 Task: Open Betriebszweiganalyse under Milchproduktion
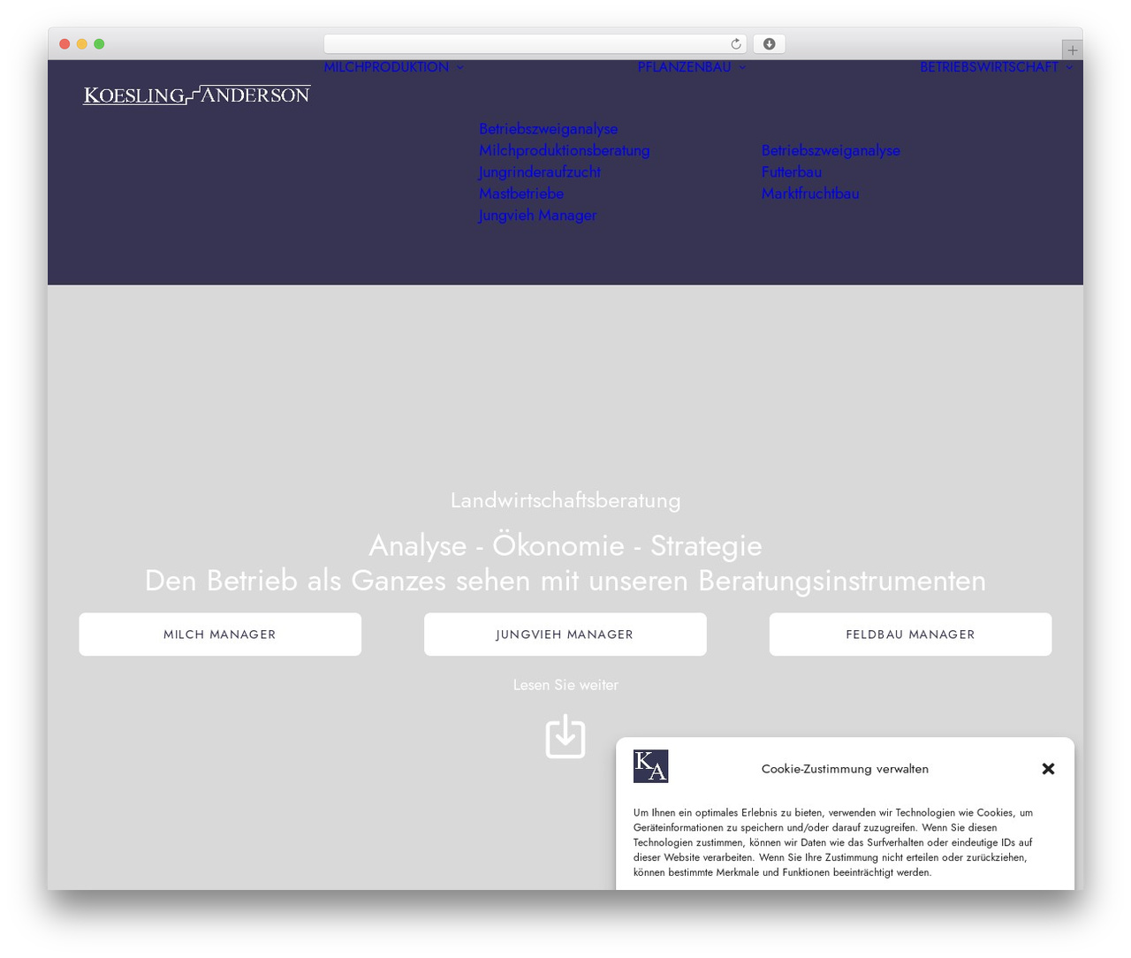pyautogui.click(x=548, y=129)
